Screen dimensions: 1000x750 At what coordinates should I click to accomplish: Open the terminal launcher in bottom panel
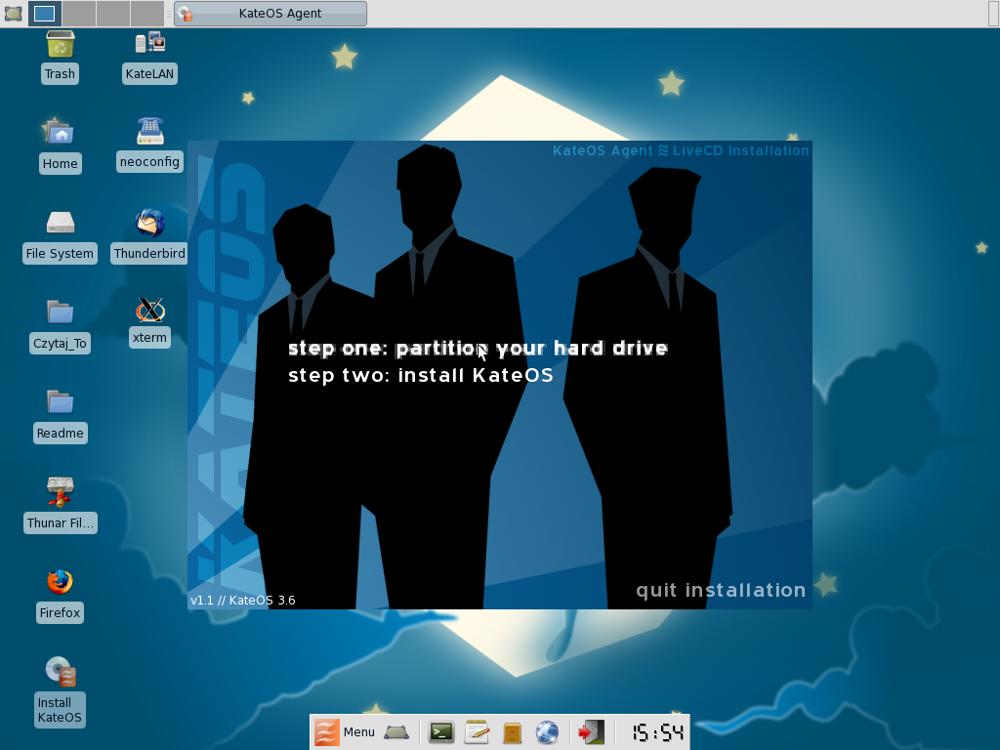(x=440, y=732)
